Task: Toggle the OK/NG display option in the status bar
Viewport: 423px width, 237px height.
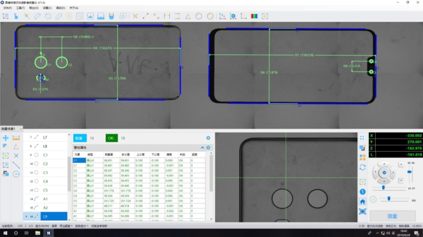Action: [x=42, y=226]
